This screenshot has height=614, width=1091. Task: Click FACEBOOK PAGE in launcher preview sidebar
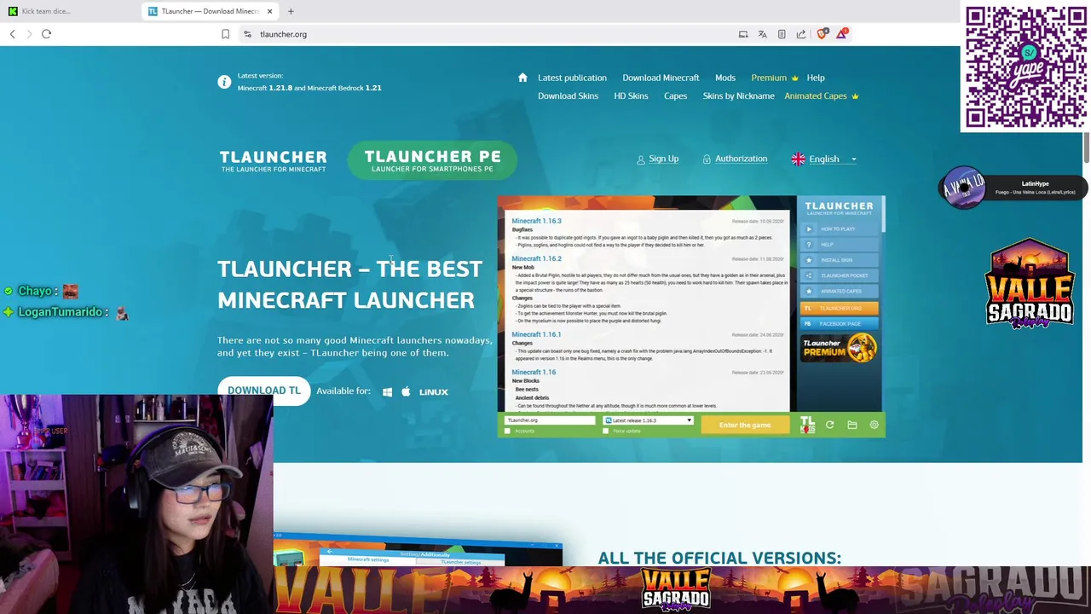[838, 323]
